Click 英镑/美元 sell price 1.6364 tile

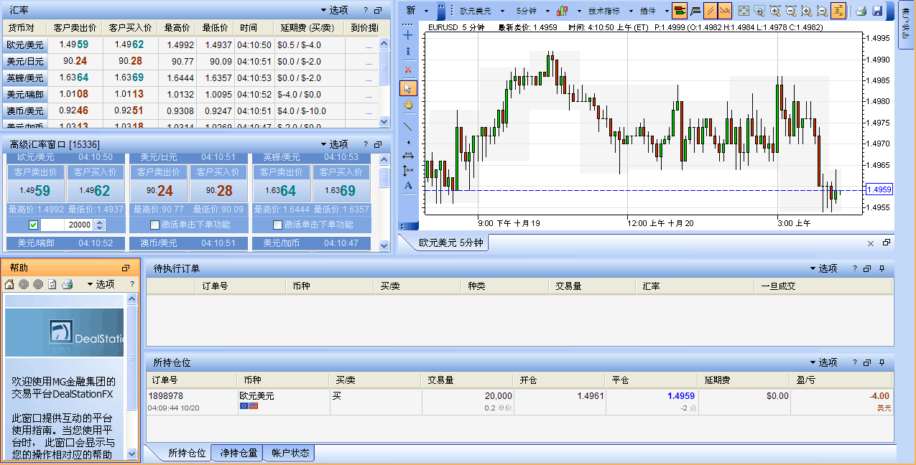coord(281,184)
